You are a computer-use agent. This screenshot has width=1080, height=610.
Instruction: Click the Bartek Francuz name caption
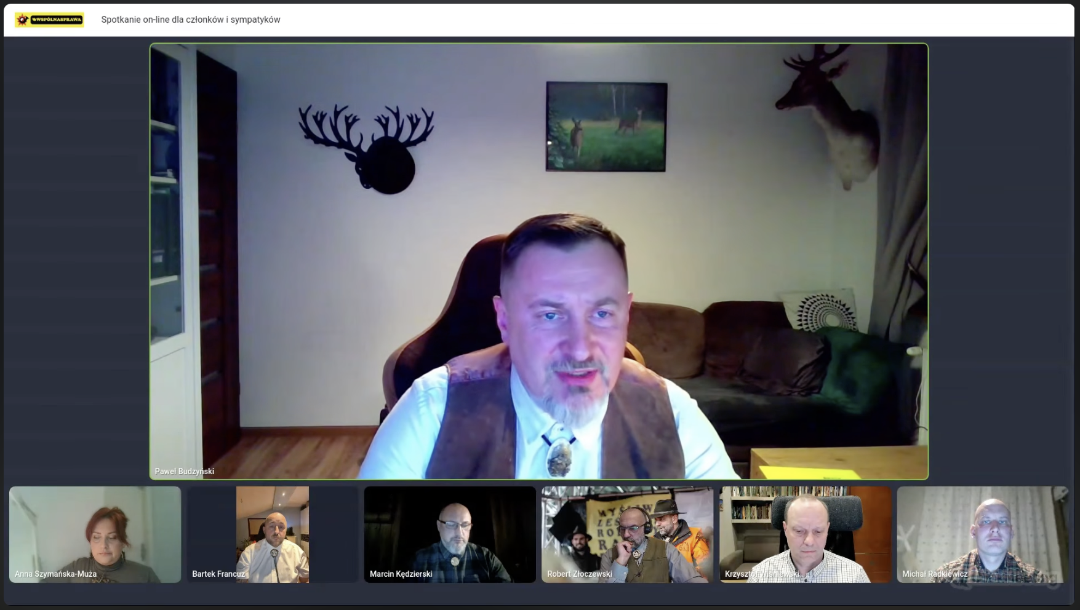(218, 574)
